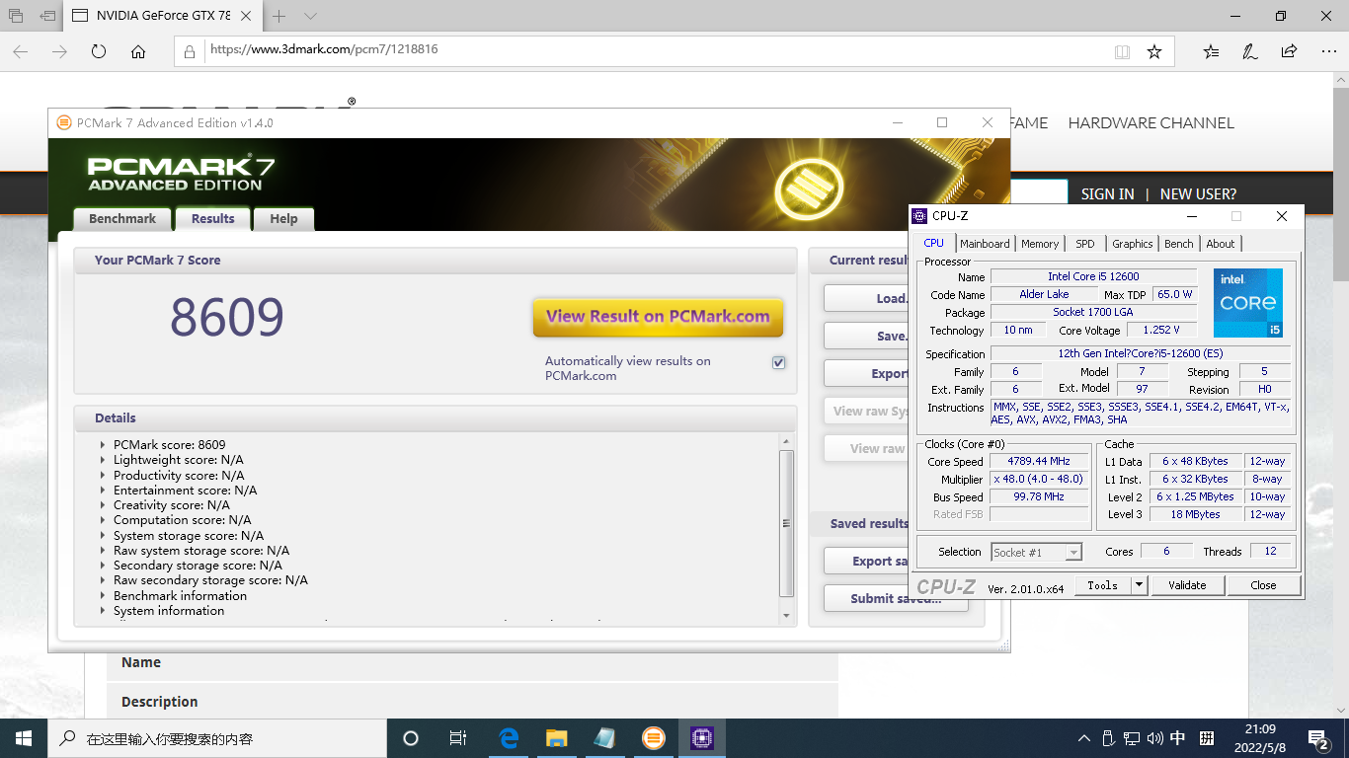Go to browser home page icon
Image resolution: width=1349 pixels, height=758 pixels.
138,51
